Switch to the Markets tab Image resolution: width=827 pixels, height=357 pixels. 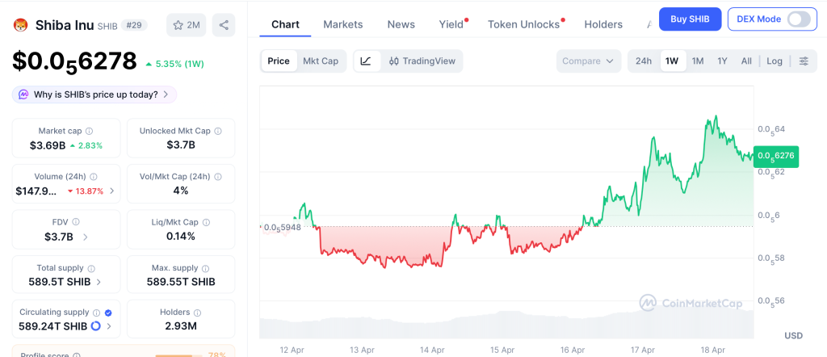tap(342, 24)
